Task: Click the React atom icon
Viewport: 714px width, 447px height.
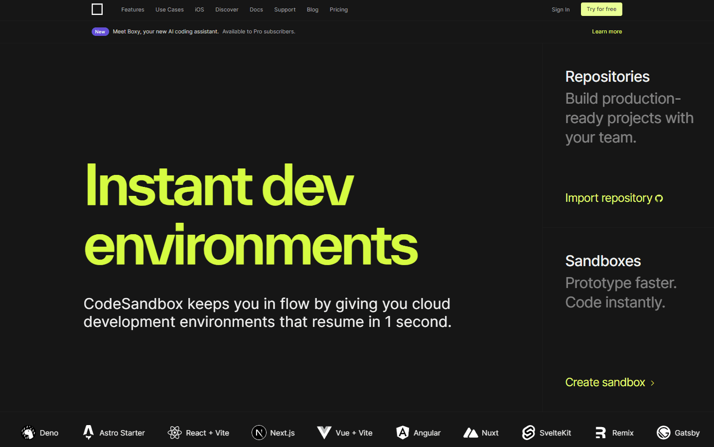Action: click(x=175, y=433)
